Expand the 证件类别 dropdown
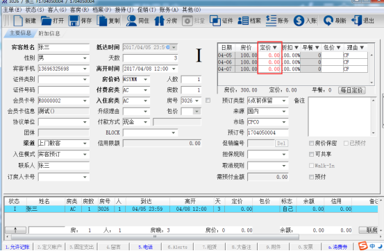The image size is (384, 251). pyautogui.click(x=85, y=80)
